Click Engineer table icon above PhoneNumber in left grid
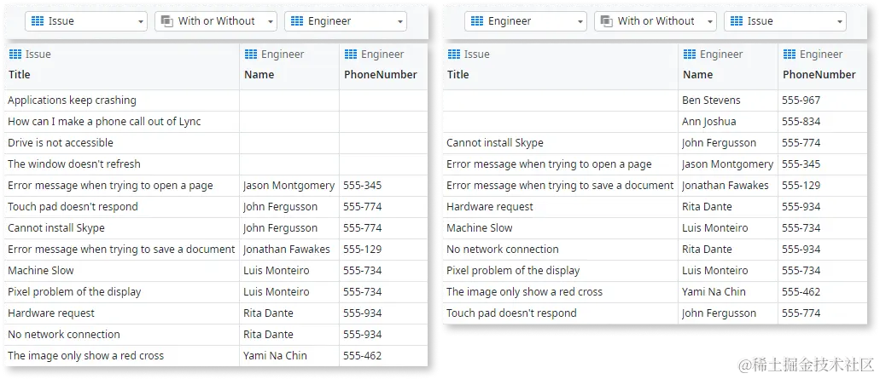The width and height of the screenshot is (880, 379). click(x=351, y=55)
